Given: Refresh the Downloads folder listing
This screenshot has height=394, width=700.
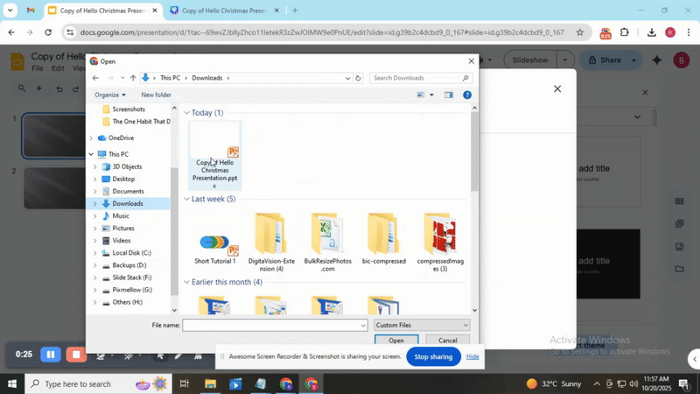Looking at the screenshot, I should pyautogui.click(x=358, y=78).
